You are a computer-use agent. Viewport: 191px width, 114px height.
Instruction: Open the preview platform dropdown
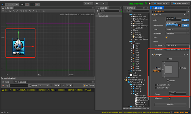pyautogui.click(x=88, y=4)
